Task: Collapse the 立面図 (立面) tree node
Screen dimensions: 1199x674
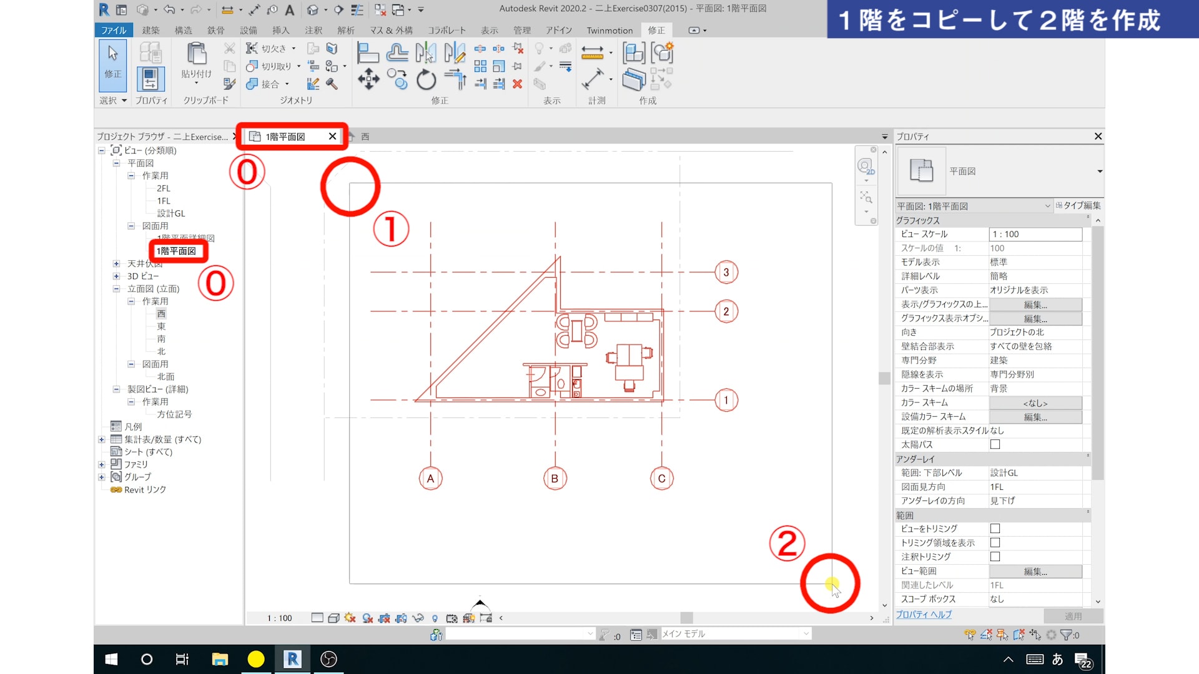Action: 116,288
